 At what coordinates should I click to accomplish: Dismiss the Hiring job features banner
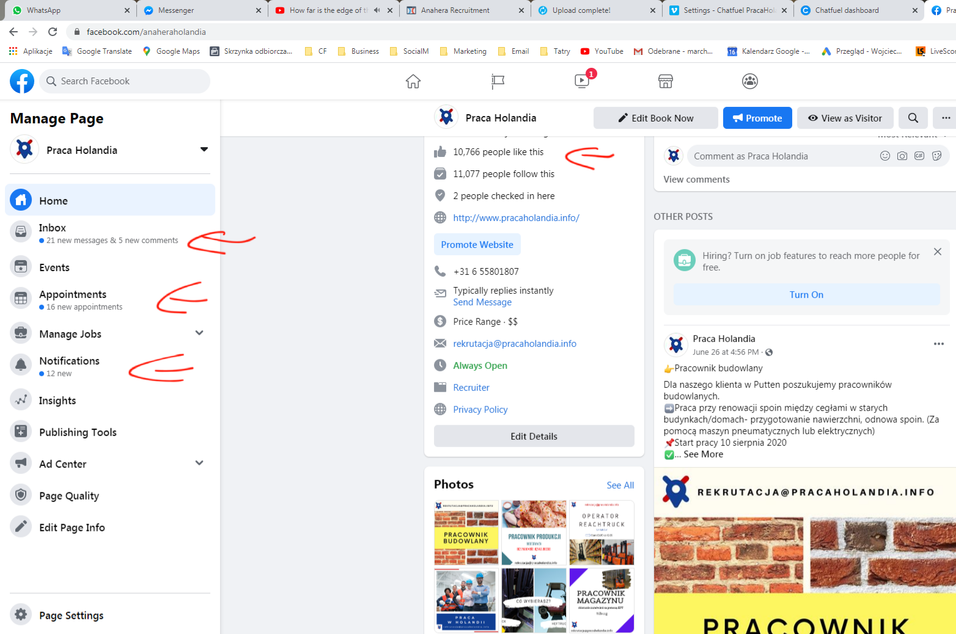click(938, 252)
